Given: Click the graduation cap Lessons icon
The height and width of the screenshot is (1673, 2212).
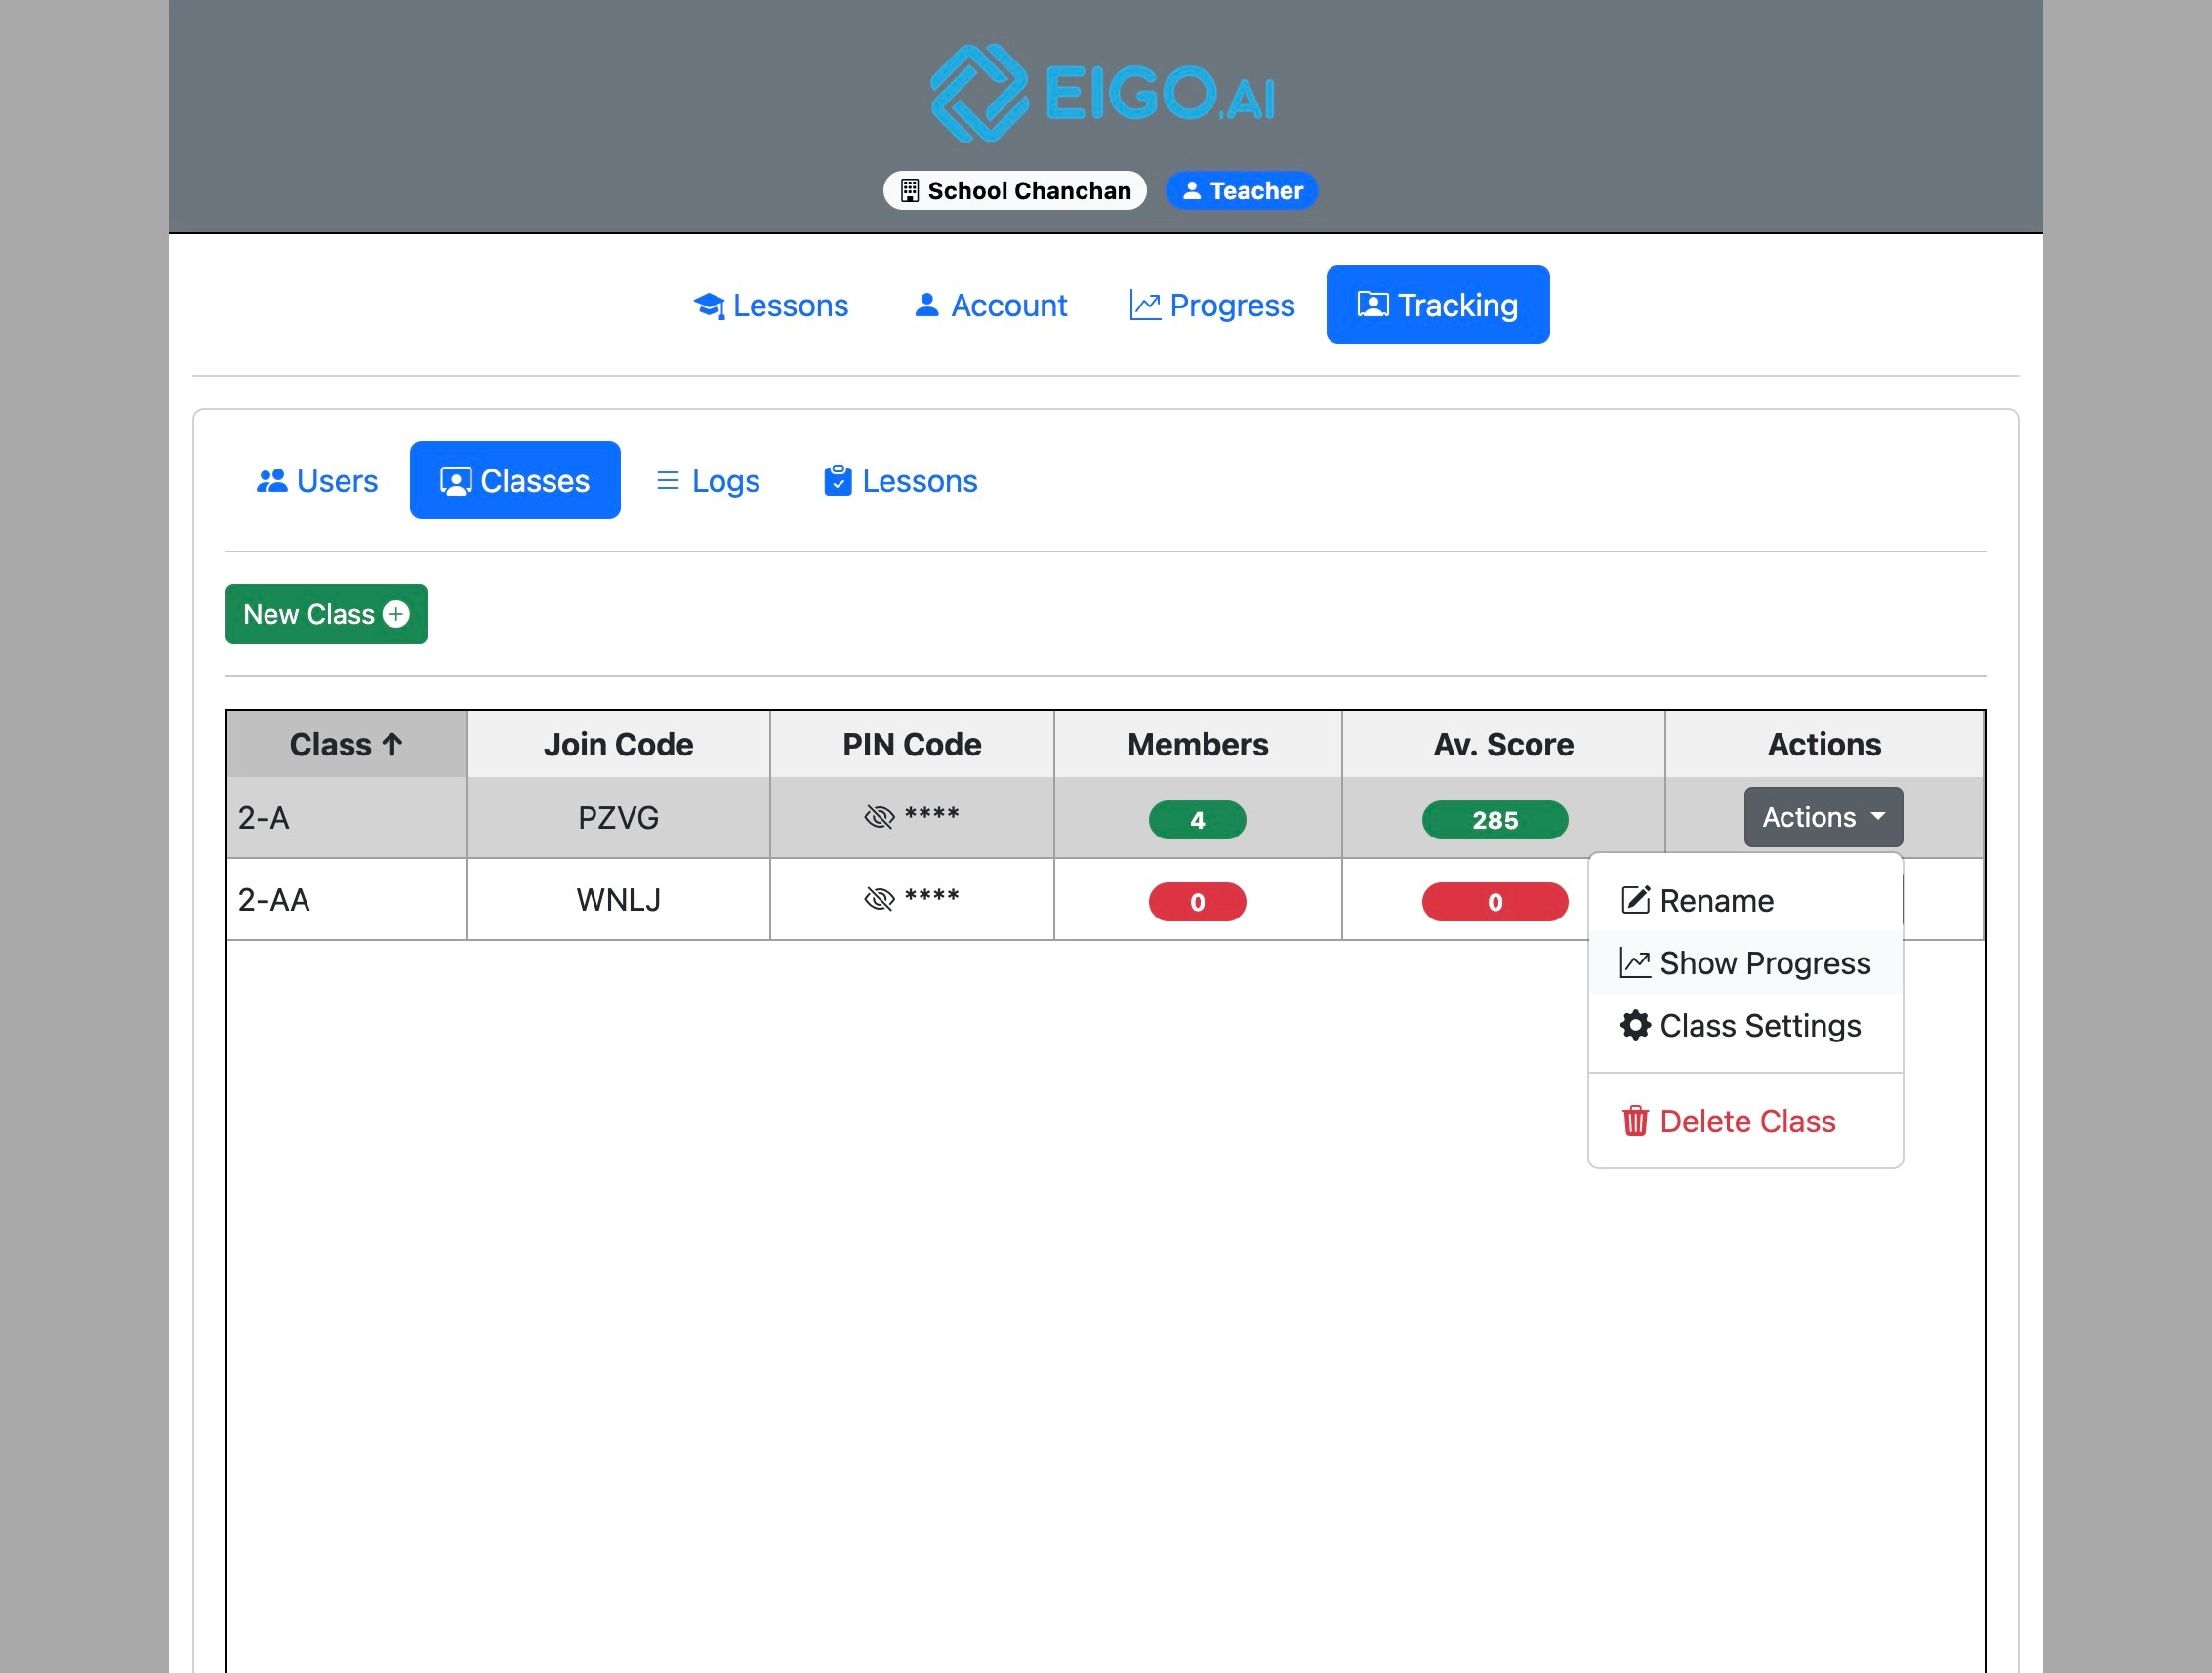Looking at the screenshot, I should [709, 305].
